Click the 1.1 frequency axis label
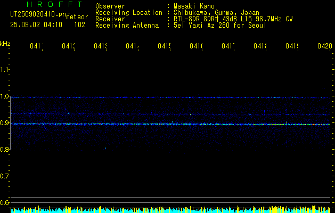The image size is (335, 213). (x=4, y=69)
